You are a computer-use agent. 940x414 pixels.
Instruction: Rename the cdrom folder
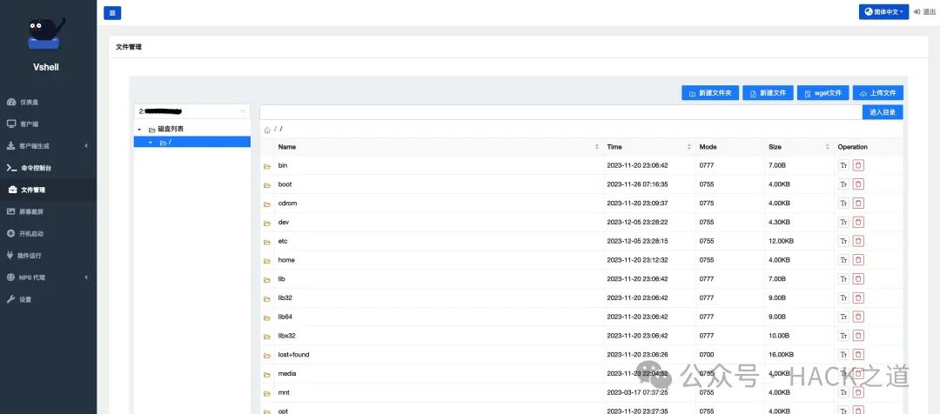(843, 204)
